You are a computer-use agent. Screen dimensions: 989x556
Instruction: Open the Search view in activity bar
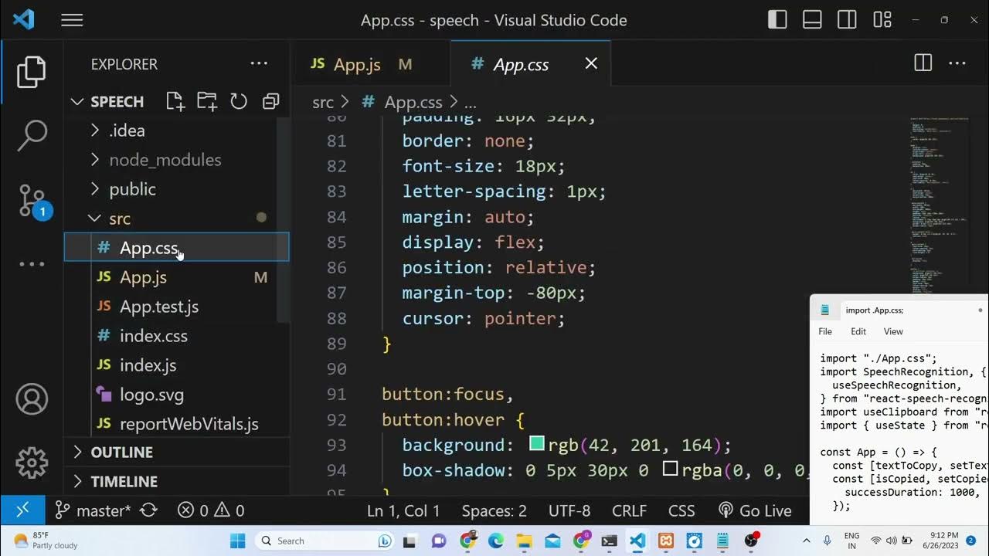click(32, 136)
